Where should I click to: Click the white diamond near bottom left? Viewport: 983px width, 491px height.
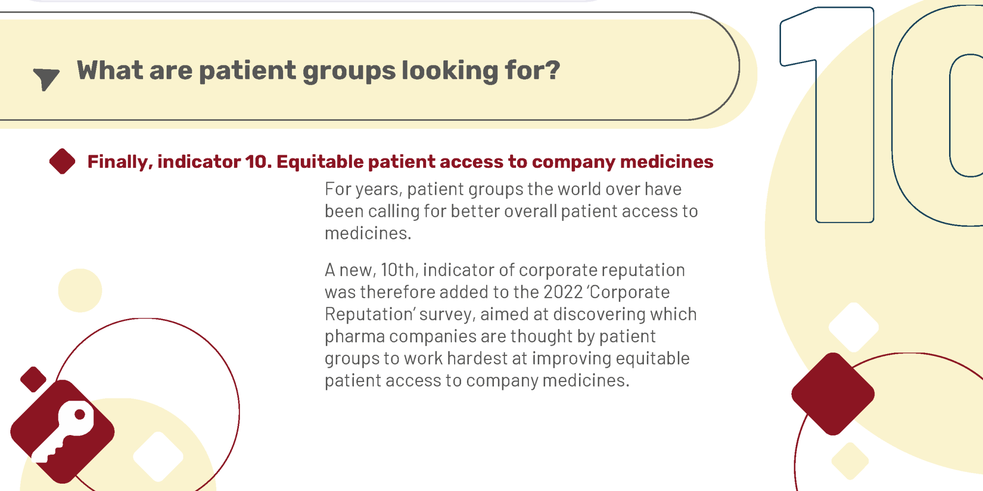coord(158,457)
